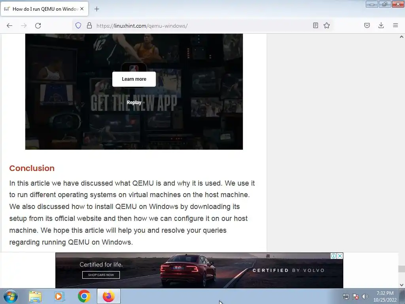Click the vertical scrollbar thumb
Image resolution: width=405 pixels, height=304 pixels.
click(401, 269)
